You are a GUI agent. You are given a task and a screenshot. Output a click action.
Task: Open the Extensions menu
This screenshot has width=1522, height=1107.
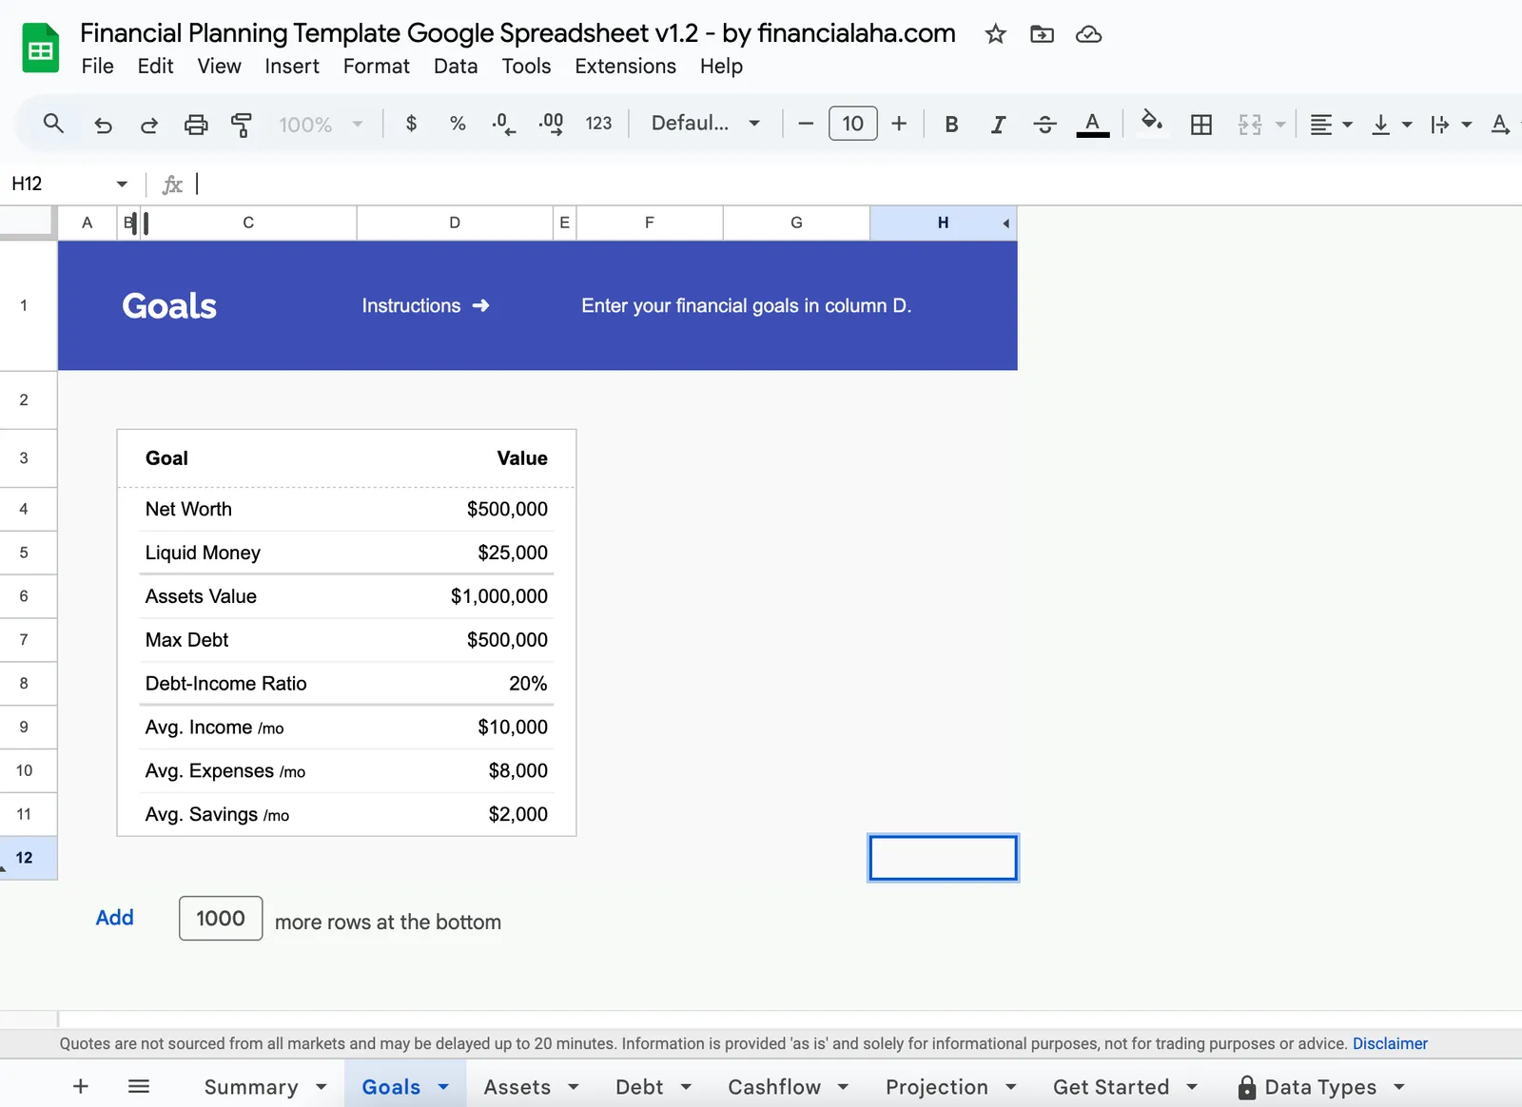coord(625,67)
